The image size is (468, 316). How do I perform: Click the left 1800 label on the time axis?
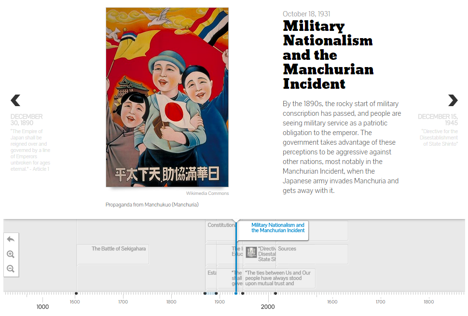click(171, 302)
